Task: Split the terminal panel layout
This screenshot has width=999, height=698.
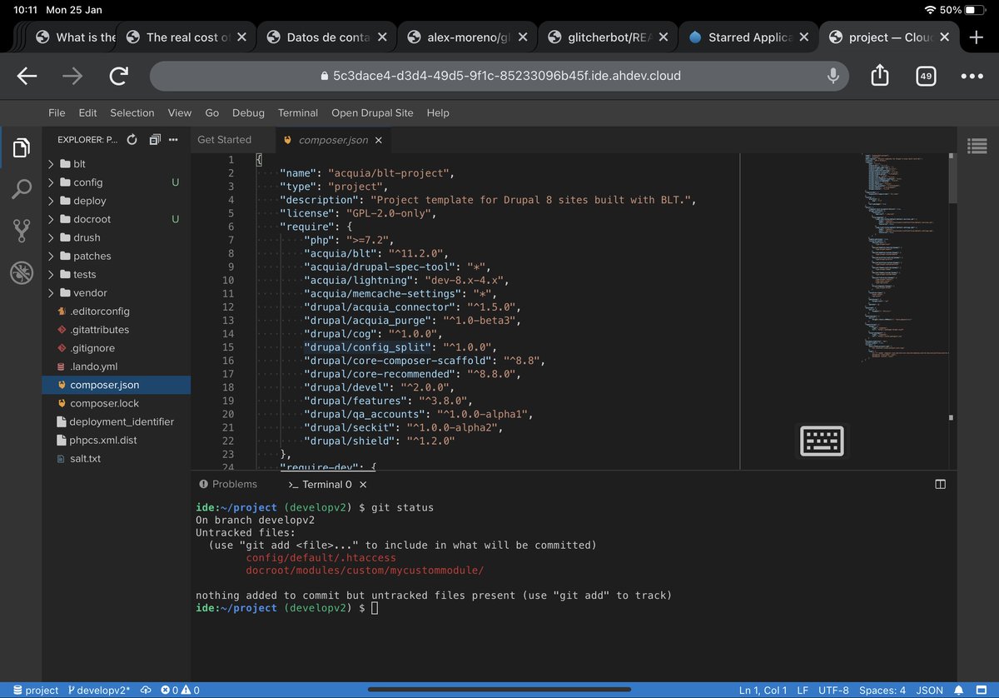Action: coord(940,484)
